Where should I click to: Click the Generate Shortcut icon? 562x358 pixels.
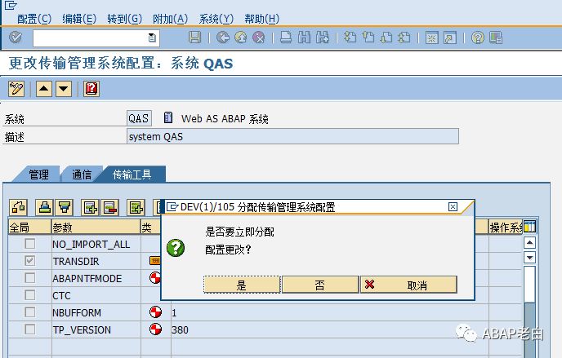click(450, 38)
